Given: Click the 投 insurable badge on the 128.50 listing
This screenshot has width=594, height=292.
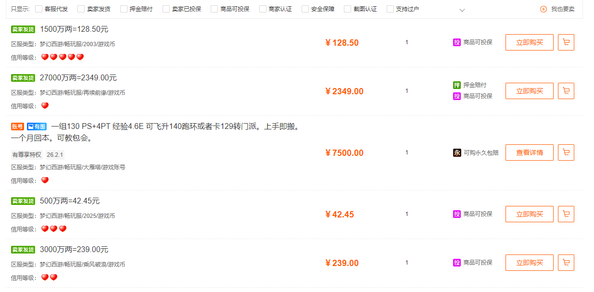Looking at the screenshot, I should [456, 42].
